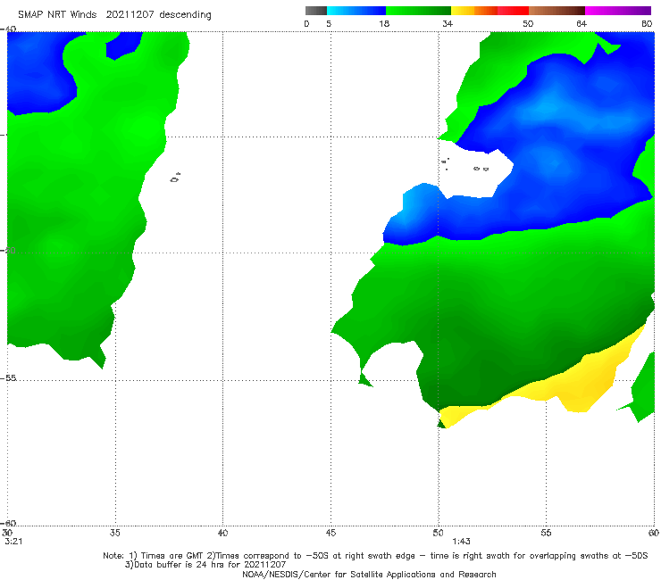The width and height of the screenshot is (661, 580).
Task: Click the color bar label "34"
Action: [448, 23]
